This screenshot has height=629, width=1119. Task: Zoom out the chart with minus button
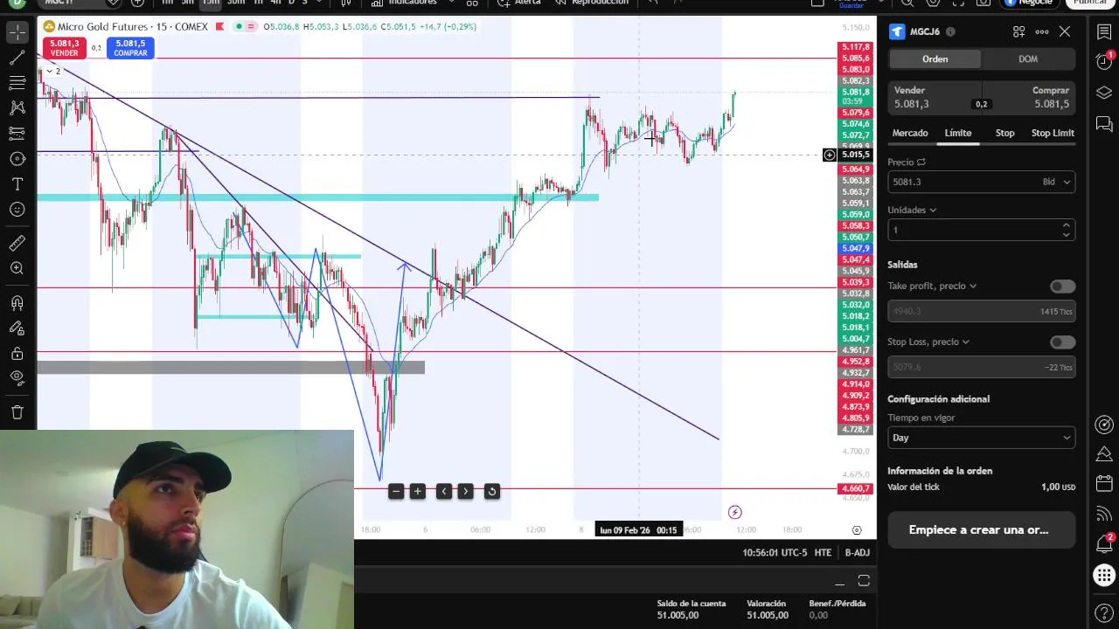coord(396,492)
